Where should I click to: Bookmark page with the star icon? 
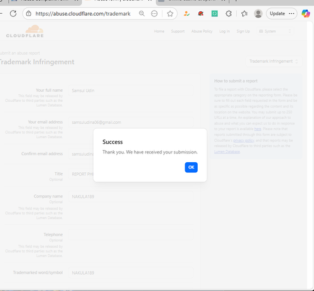170,14
